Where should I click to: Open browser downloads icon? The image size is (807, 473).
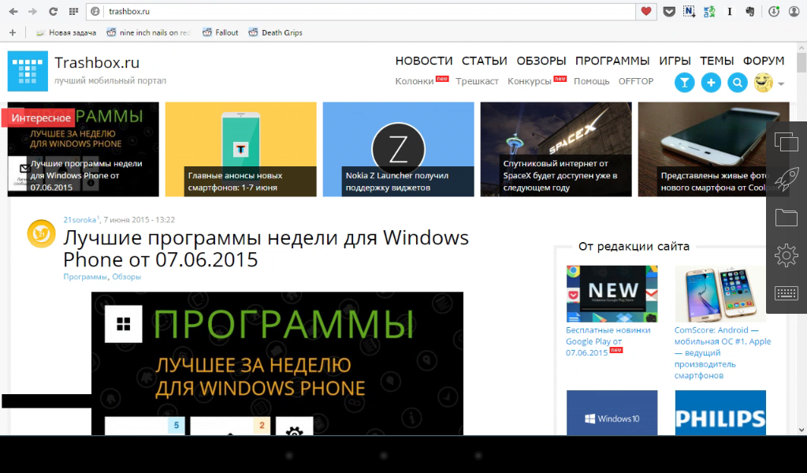[x=774, y=11]
